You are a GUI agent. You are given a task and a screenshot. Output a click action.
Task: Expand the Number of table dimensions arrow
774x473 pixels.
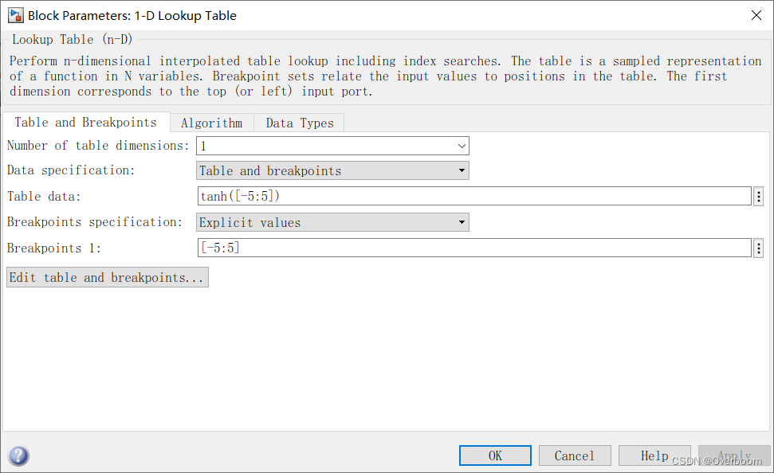point(462,146)
